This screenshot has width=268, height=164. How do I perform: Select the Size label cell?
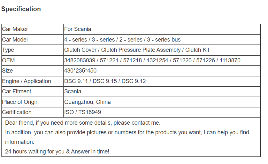pos(33,71)
